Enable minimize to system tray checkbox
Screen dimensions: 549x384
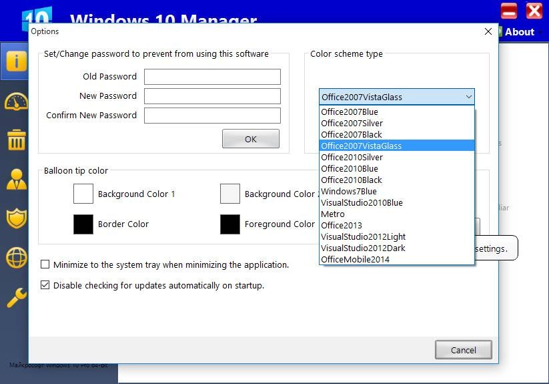[x=45, y=264]
